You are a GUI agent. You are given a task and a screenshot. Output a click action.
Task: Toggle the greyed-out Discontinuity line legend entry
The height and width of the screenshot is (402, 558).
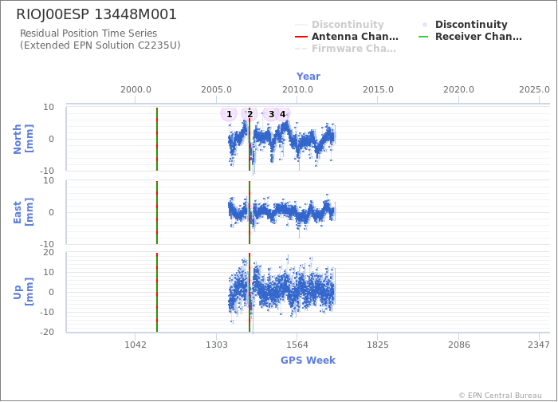coord(340,25)
